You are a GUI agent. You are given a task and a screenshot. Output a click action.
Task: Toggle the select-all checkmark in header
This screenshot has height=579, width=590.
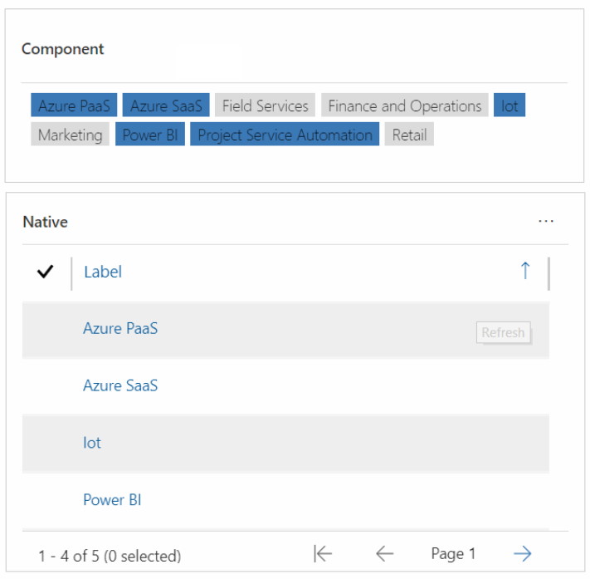(x=45, y=272)
